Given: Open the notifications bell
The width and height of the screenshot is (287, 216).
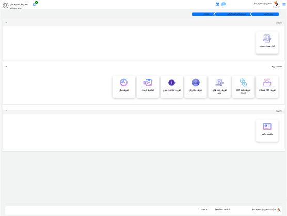Looking at the screenshot, I should [x=34, y=4].
